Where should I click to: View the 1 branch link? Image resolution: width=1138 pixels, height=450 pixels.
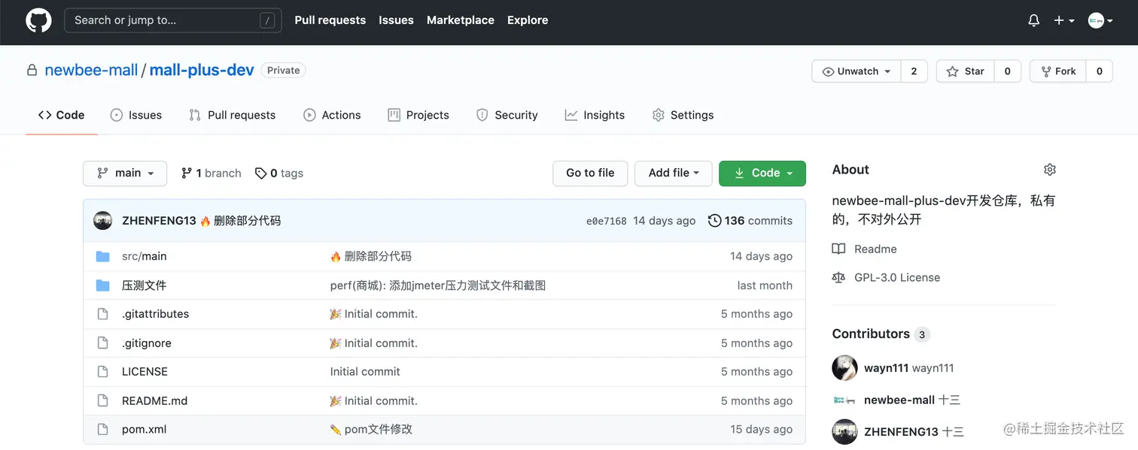(211, 173)
